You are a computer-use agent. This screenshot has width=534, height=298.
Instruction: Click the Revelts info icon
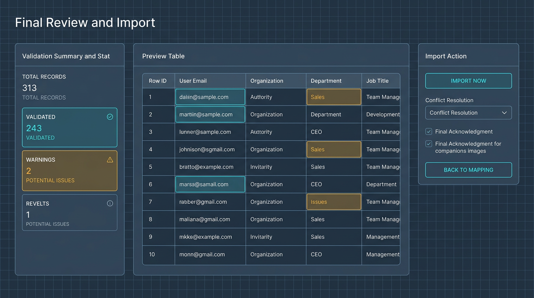110,203
